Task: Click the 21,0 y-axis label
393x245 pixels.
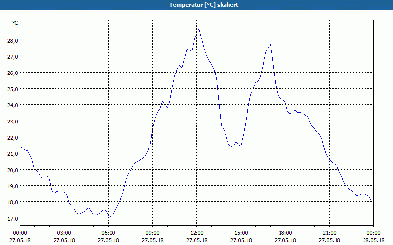Action: tap(13, 154)
